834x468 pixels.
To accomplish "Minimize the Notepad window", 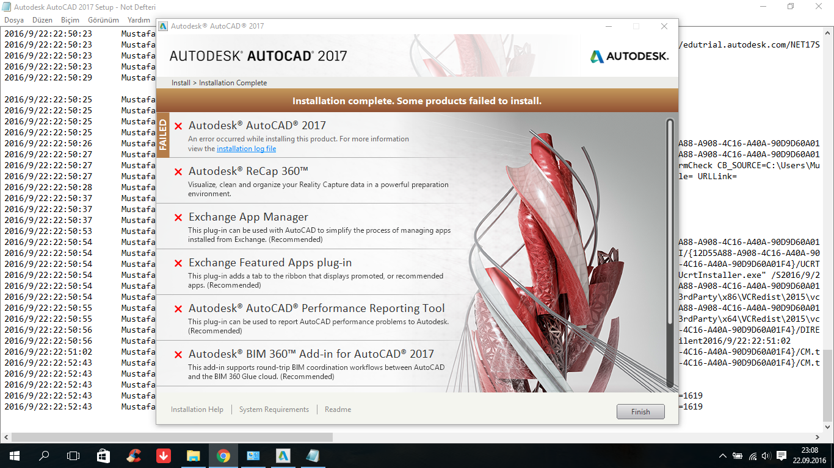I will coord(763,7).
